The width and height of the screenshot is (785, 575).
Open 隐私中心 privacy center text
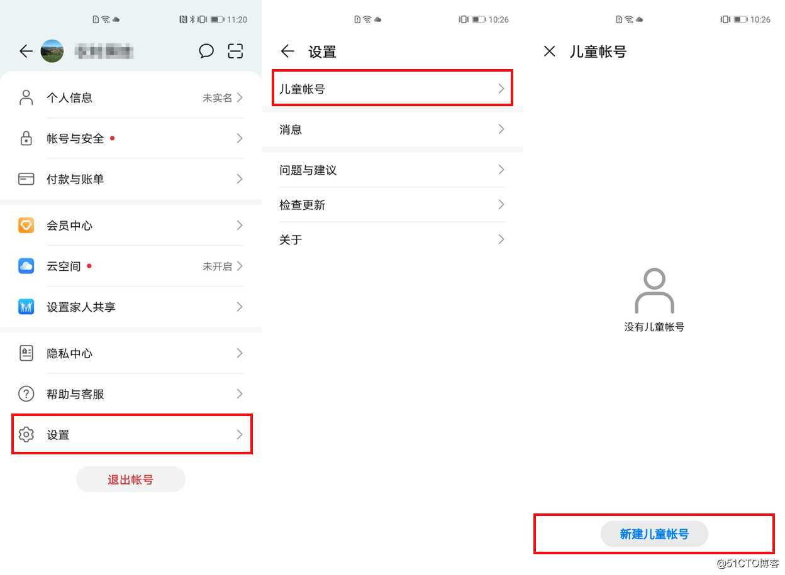(70, 354)
